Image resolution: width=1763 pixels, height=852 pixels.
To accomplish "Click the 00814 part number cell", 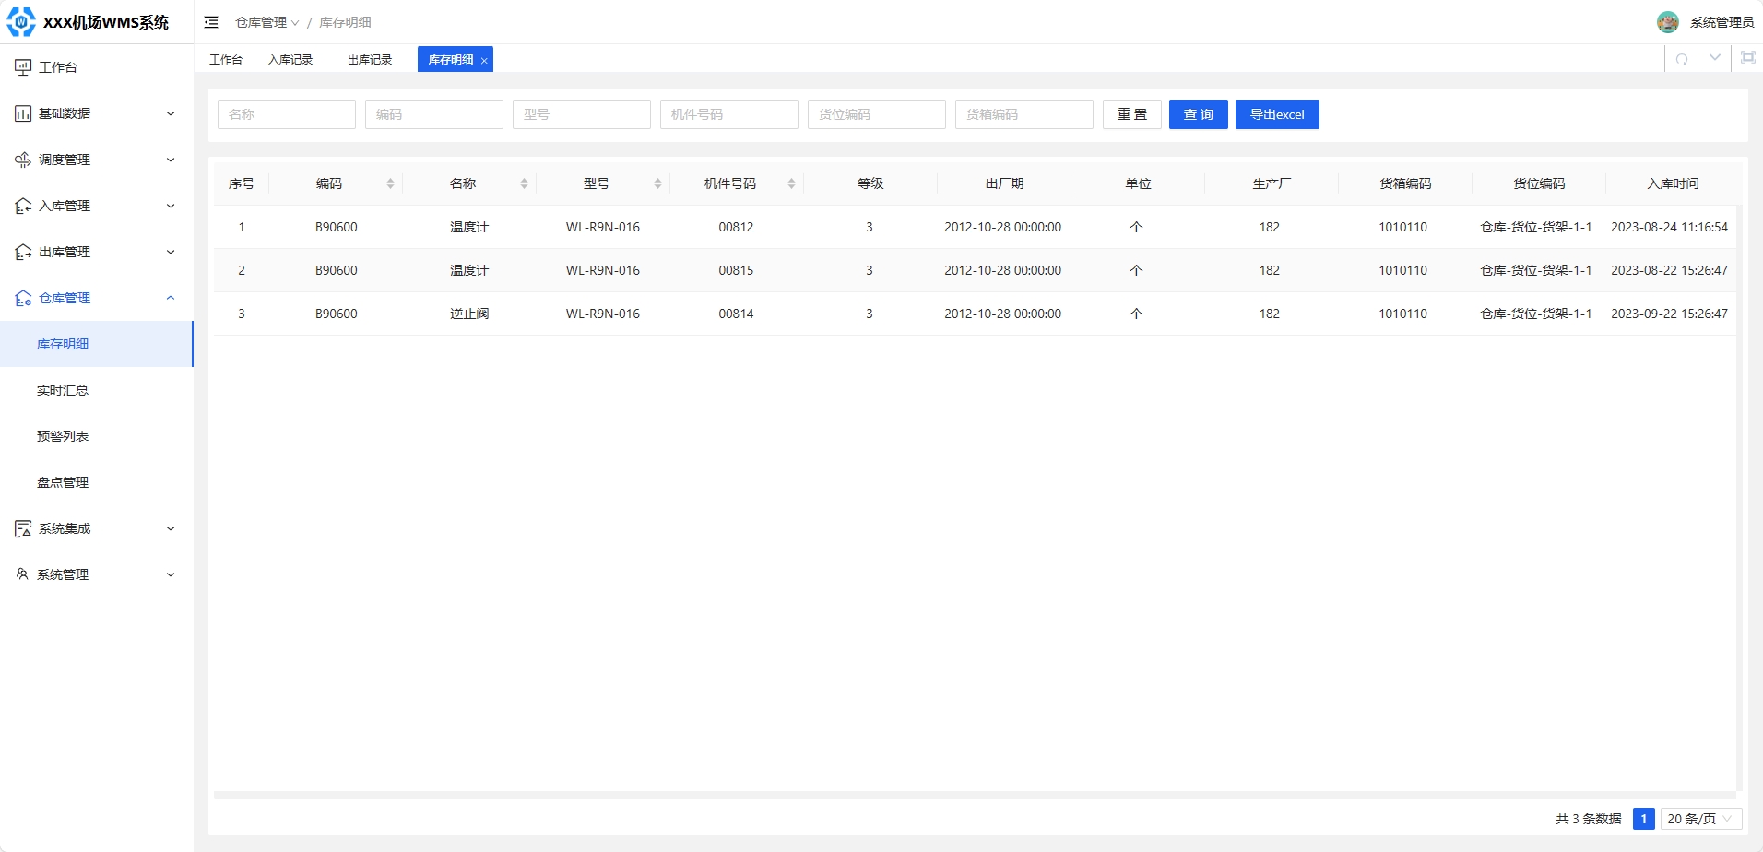I will [x=736, y=314].
